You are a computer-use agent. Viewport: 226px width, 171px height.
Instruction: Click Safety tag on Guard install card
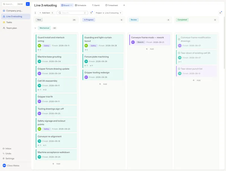click(x=47, y=46)
